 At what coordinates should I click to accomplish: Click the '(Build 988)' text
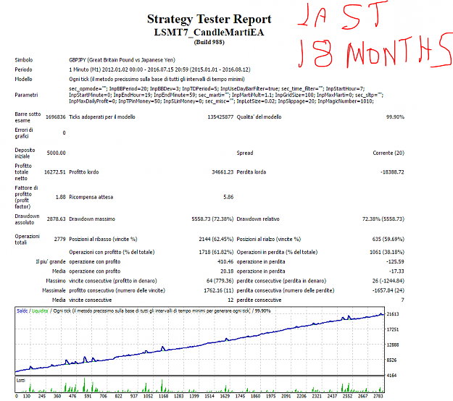[209, 42]
